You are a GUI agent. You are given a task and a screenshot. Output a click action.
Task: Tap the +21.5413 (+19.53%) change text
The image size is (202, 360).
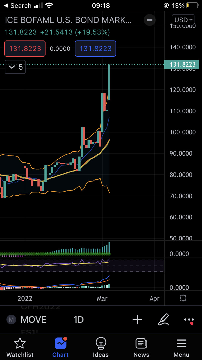coord(75,32)
